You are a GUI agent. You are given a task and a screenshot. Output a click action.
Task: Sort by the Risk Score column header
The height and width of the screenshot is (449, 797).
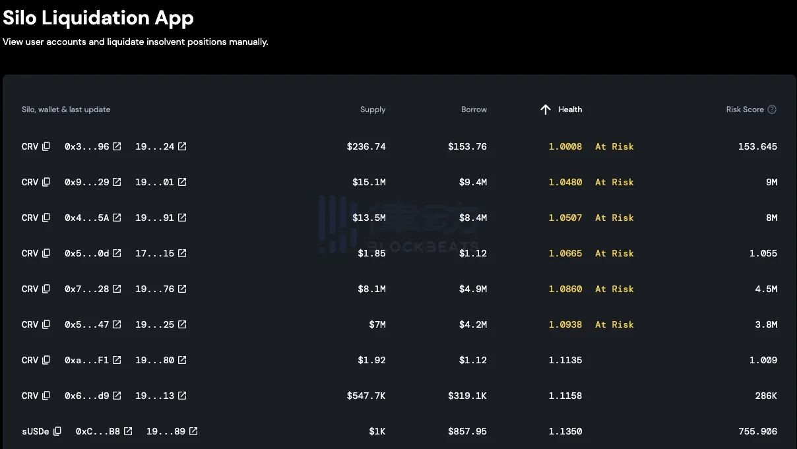click(744, 109)
